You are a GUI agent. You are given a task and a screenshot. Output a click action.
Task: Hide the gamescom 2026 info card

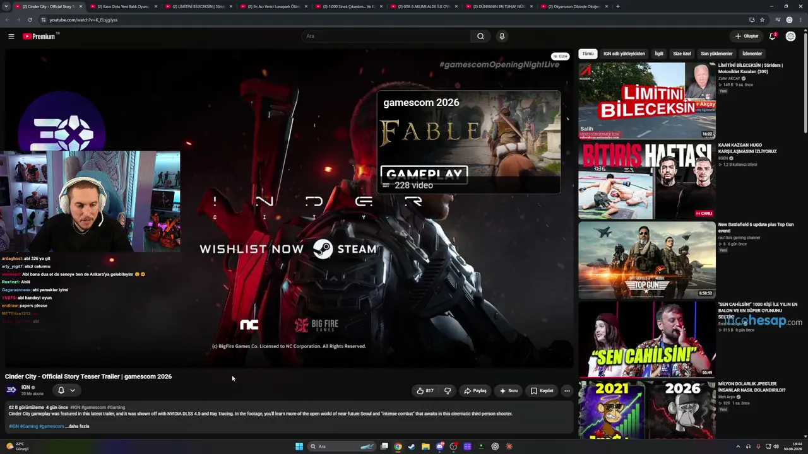[x=560, y=56]
